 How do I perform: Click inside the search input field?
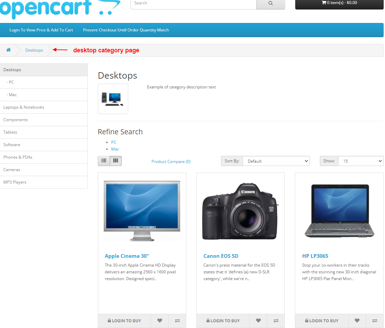[x=192, y=3]
